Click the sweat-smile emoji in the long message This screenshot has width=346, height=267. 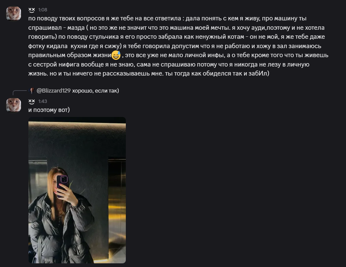coord(116,55)
